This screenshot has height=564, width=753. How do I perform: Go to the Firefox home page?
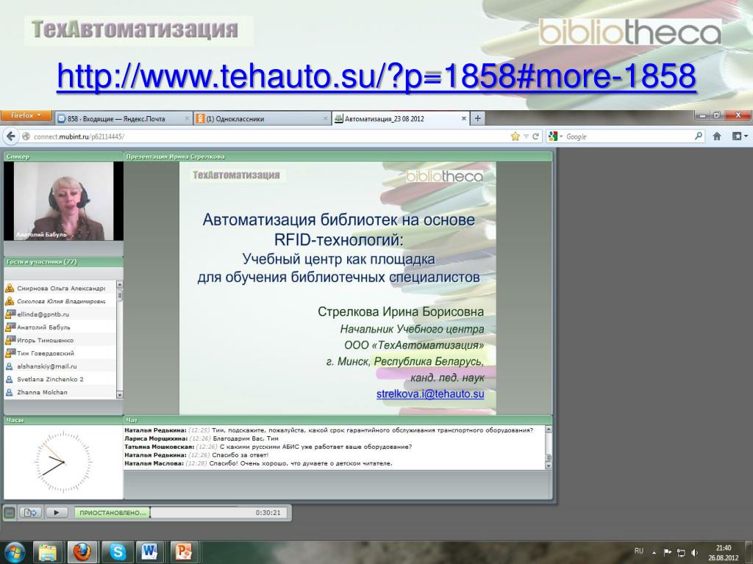(x=717, y=137)
